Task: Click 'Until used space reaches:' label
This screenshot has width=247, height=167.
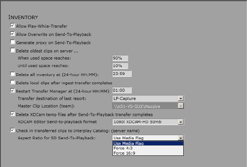Action: point(43,66)
